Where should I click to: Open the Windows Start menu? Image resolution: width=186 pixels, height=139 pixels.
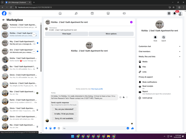click(73, 136)
